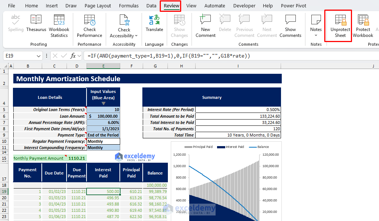Open the Formulas ribbon tab
The image size is (379, 221).
[129, 6]
